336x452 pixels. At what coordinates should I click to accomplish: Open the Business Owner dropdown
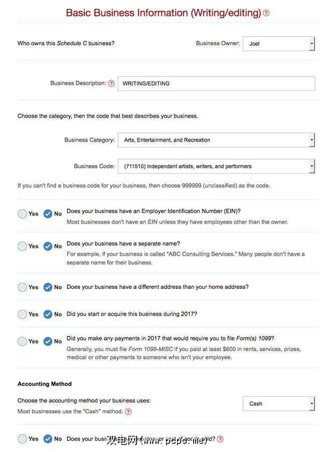[279, 44]
